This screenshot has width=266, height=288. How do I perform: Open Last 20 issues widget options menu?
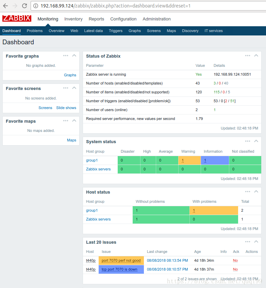(248, 242)
